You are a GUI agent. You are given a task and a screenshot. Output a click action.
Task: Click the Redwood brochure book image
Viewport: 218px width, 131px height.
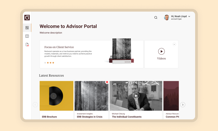[121, 51]
